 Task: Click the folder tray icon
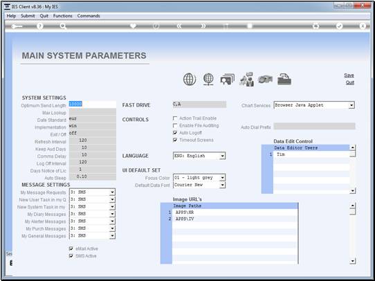[x=284, y=80]
